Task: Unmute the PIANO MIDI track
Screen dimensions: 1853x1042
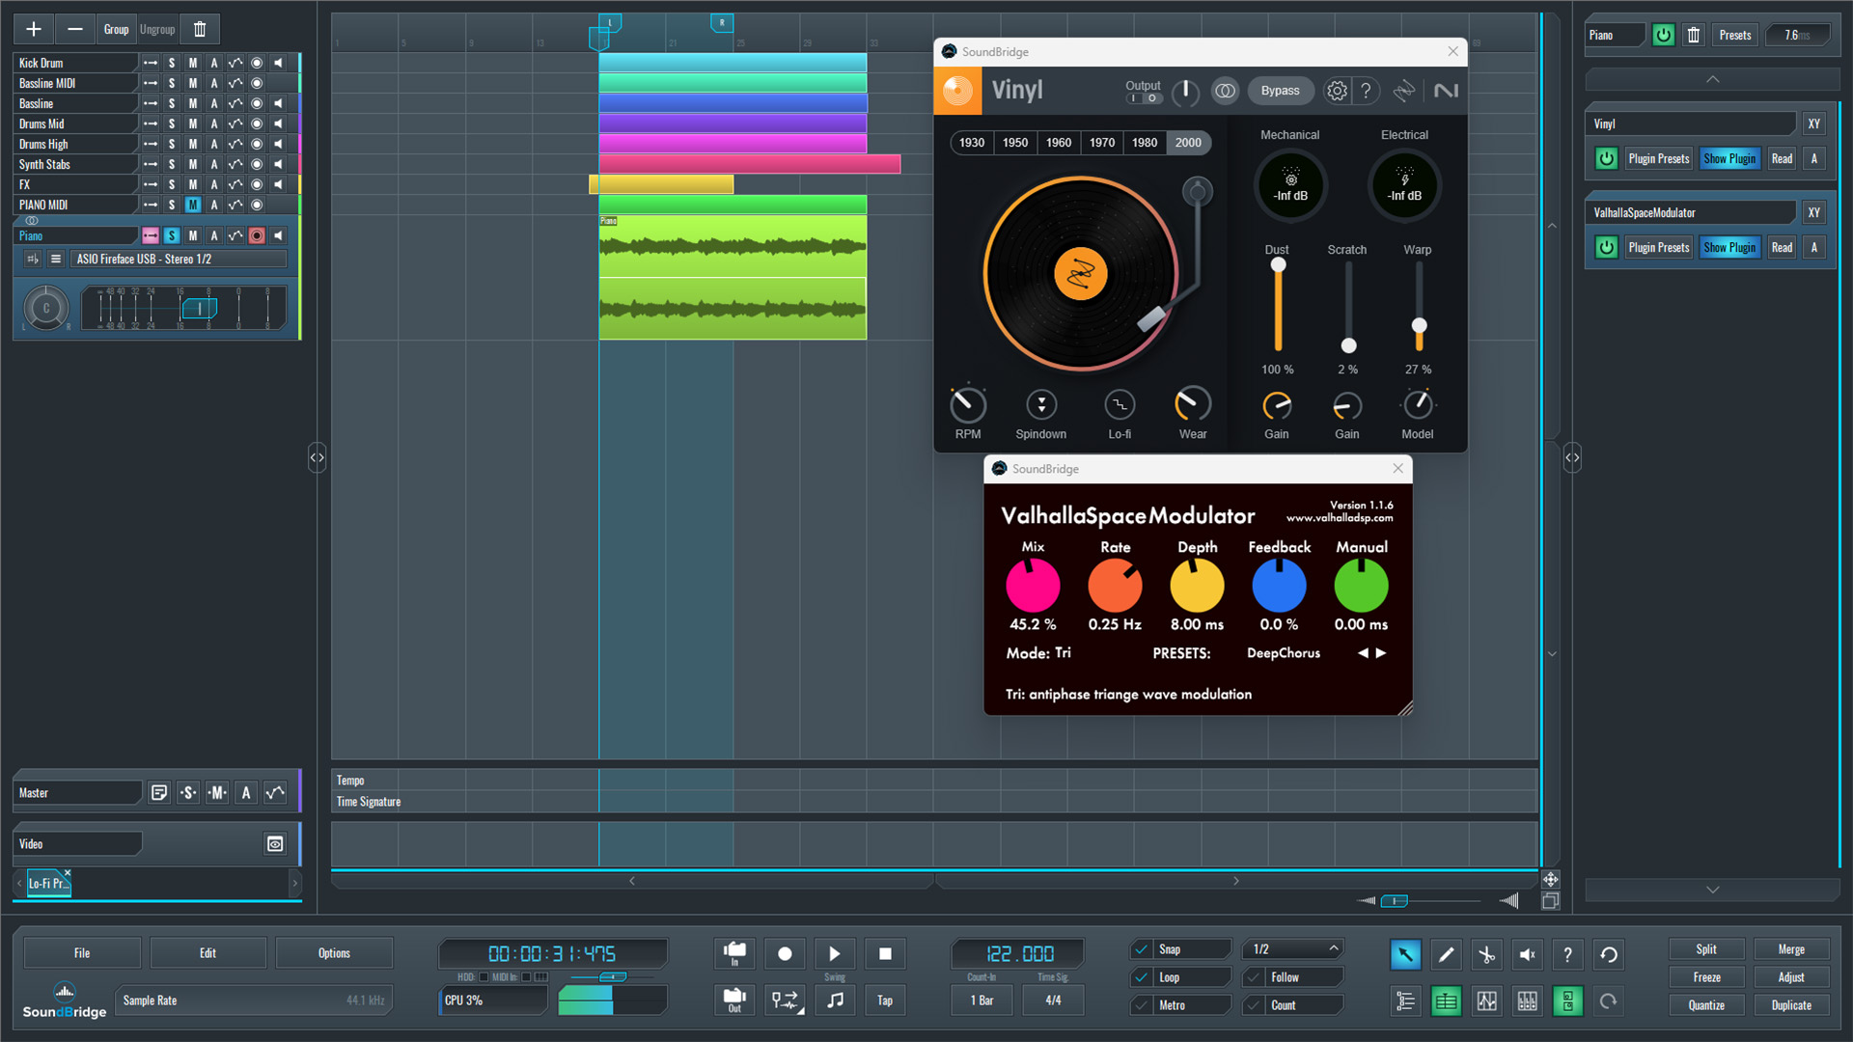Action: click(193, 205)
